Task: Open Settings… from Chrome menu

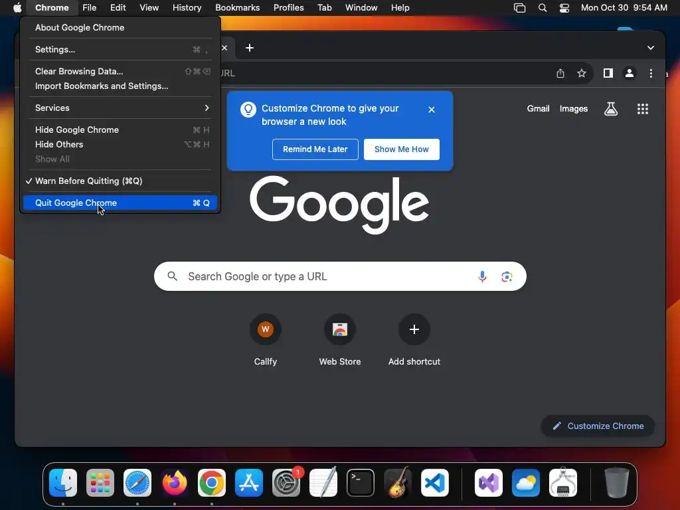Action: pos(120,49)
